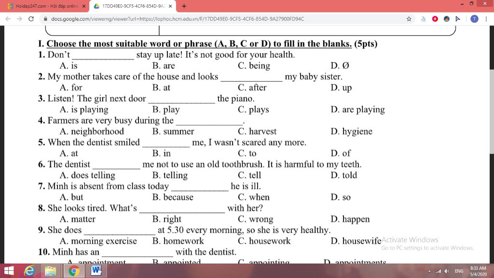Open File Explorer from taskbar

pos(50,271)
